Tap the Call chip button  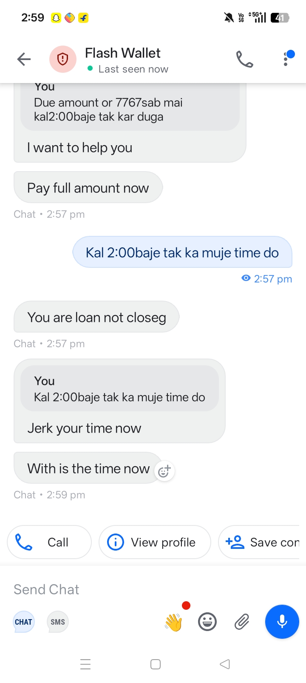[49, 542]
